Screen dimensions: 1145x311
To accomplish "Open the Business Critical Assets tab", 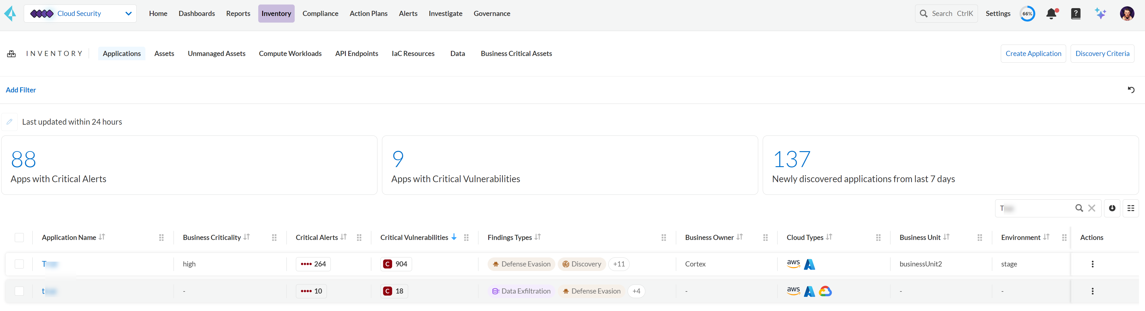I will point(516,53).
